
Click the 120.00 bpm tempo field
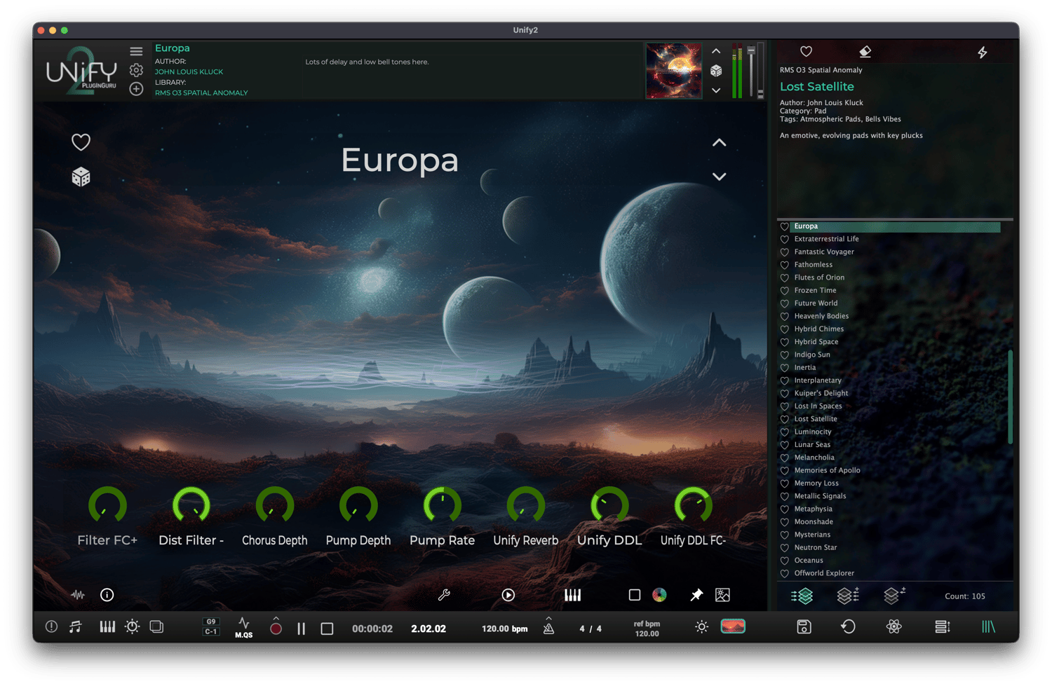(x=504, y=629)
